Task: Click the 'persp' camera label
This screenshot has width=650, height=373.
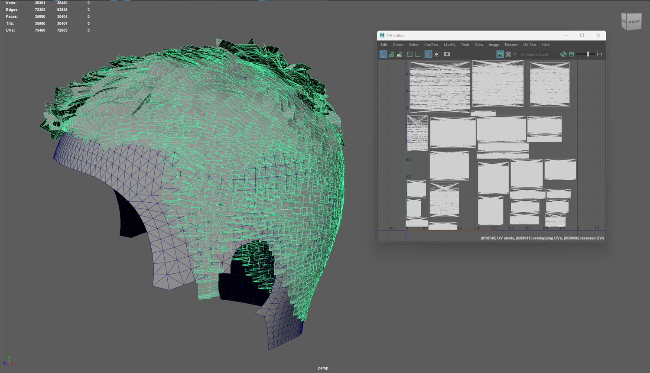Action: (323, 368)
